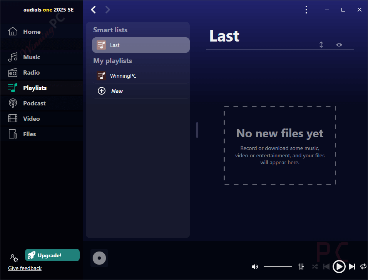The image size is (368, 280).
Task: Maximize the Audials window
Action: (x=343, y=10)
